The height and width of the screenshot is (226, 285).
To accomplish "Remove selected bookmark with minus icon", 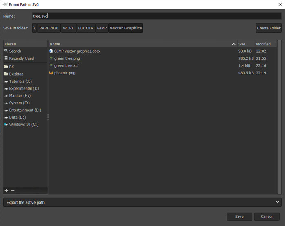I will pyautogui.click(x=13, y=190).
